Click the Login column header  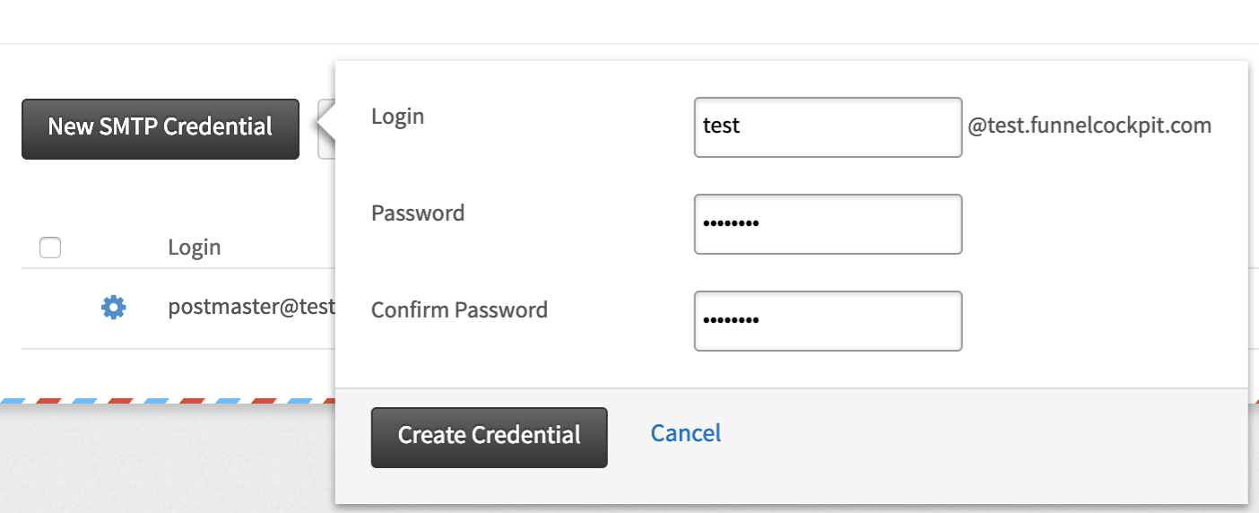click(x=195, y=248)
